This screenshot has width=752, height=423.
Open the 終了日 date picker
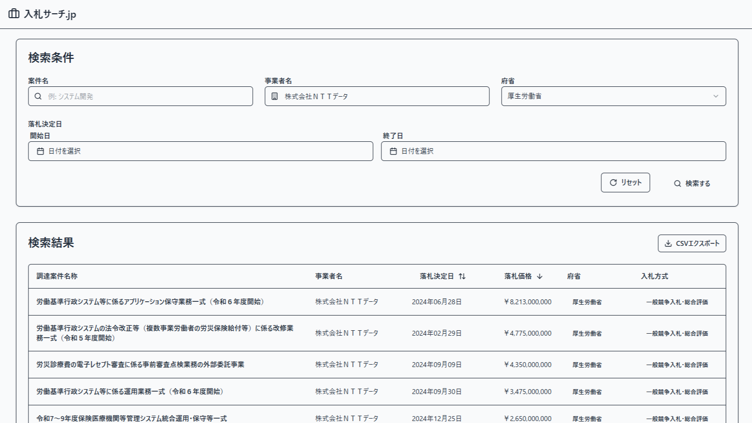click(x=553, y=151)
